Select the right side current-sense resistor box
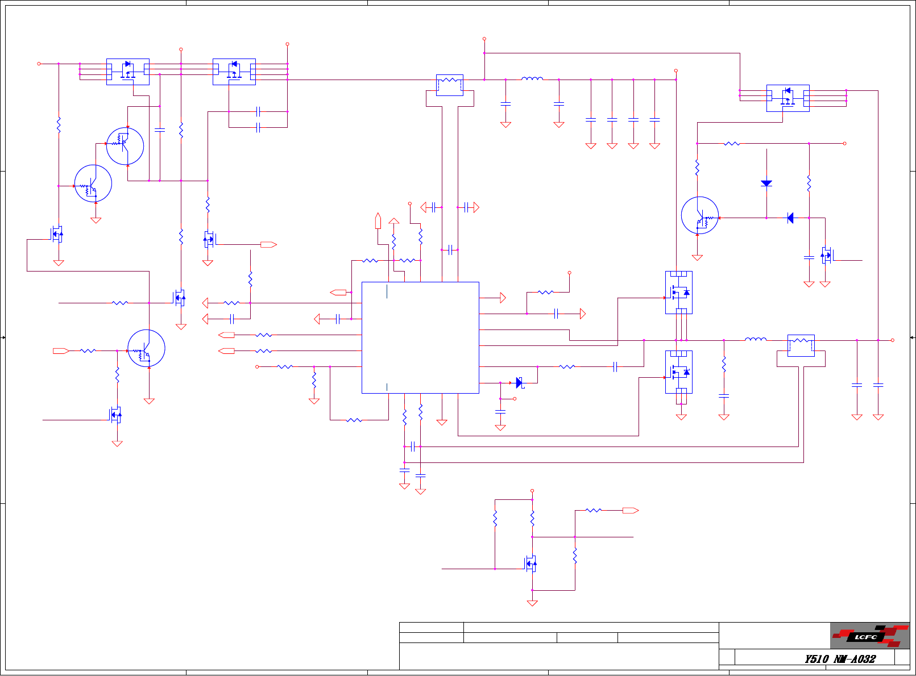 801,345
